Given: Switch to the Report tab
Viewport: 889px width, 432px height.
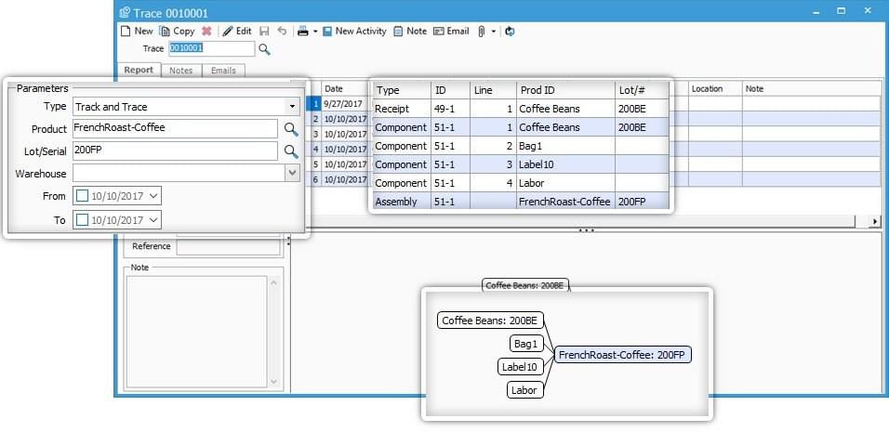Looking at the screenshot, I should (x=139, y=71).
